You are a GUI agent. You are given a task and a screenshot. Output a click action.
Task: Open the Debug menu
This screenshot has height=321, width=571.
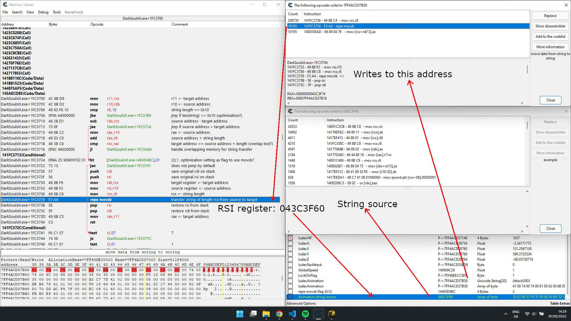[x=43, y=12]
